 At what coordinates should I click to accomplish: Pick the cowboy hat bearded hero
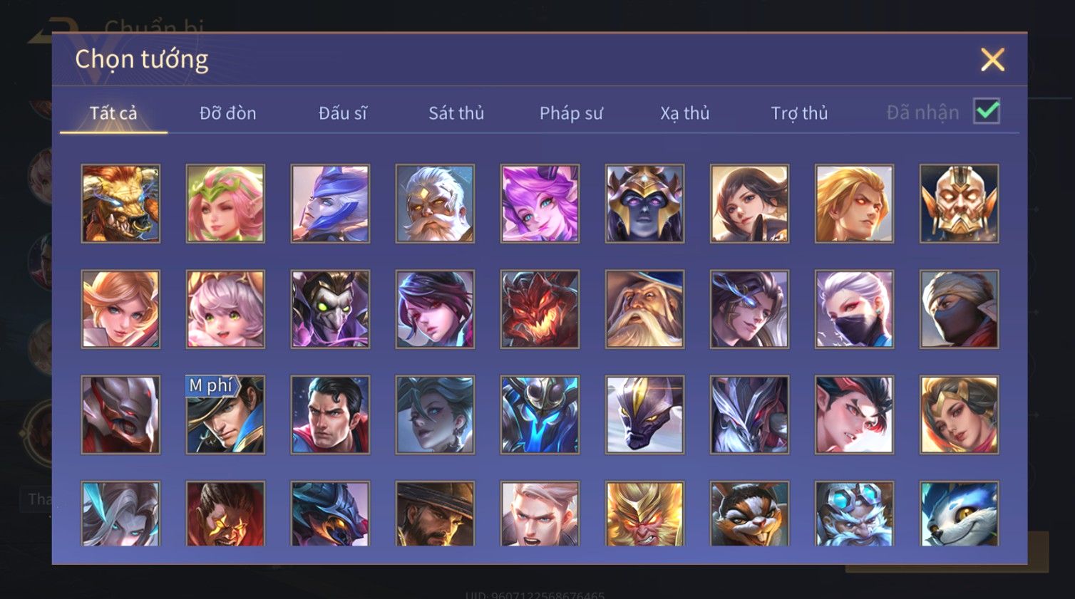[x=435, y=514]
